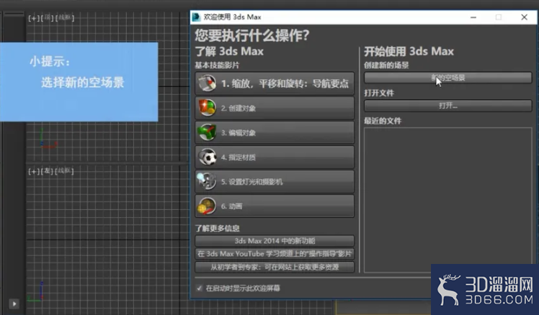
Task: Toggle '在启动时显示此欢迎屏幕' checkbox
Action: (x=199, y=288)
